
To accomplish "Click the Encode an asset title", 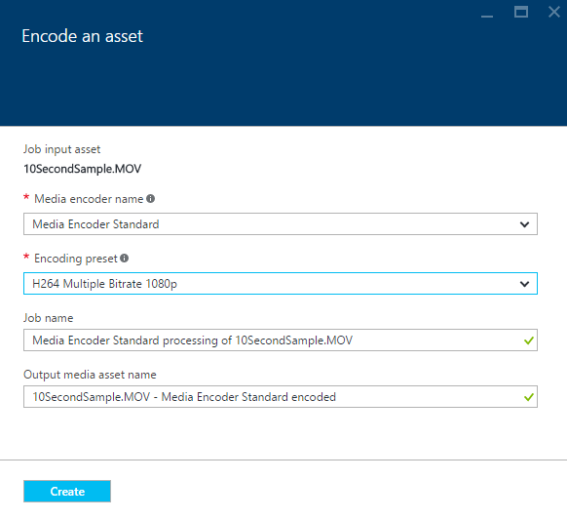I will [83, 36].
